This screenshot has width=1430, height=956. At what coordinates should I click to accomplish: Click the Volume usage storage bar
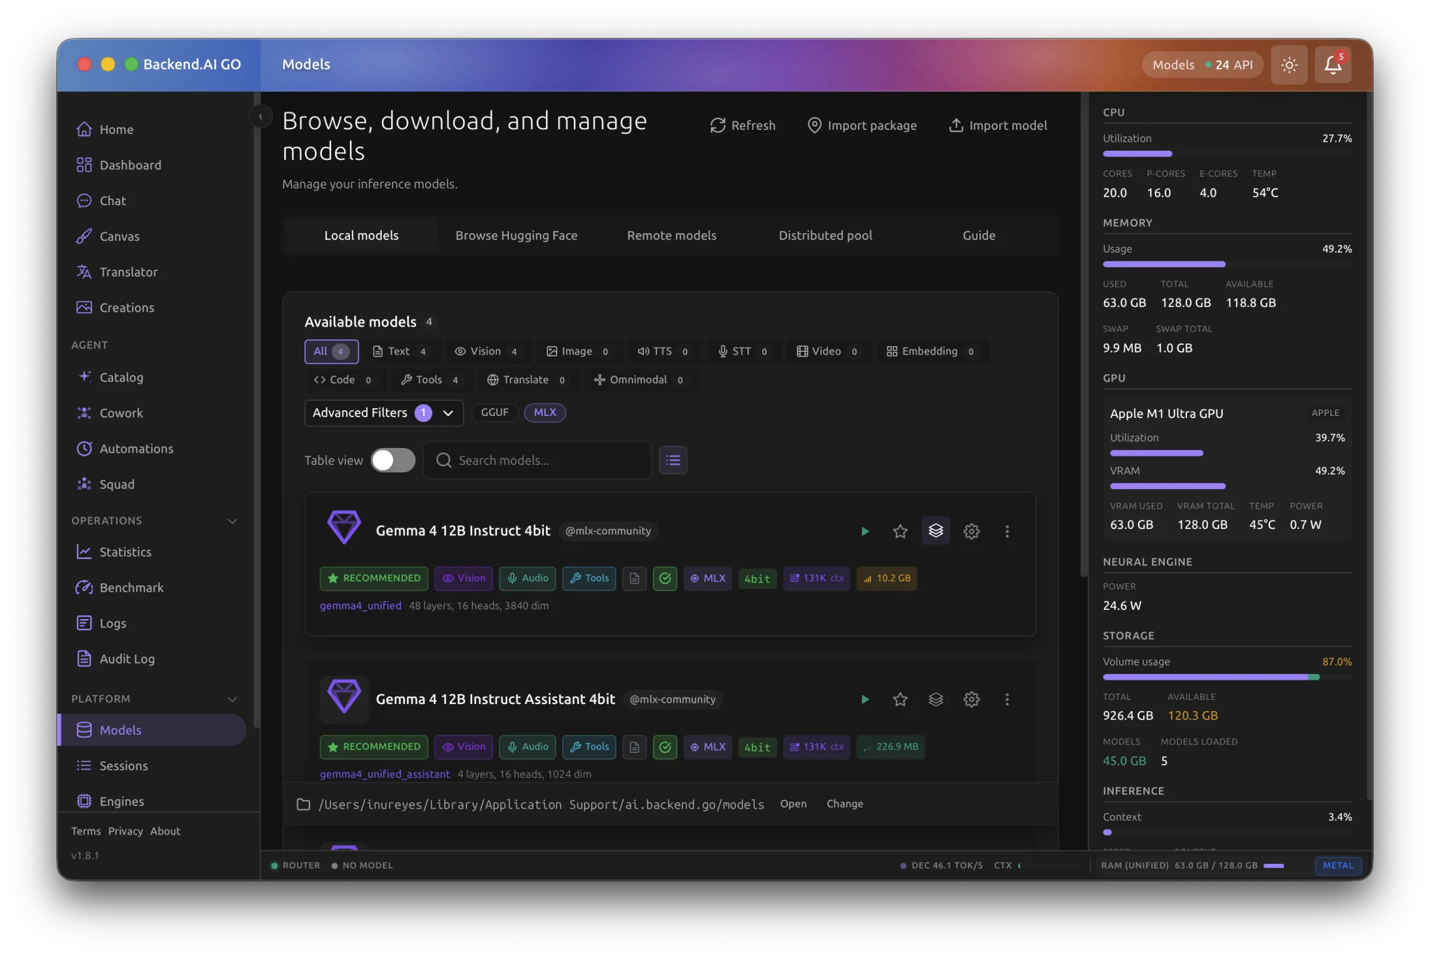pos(1228,677)
